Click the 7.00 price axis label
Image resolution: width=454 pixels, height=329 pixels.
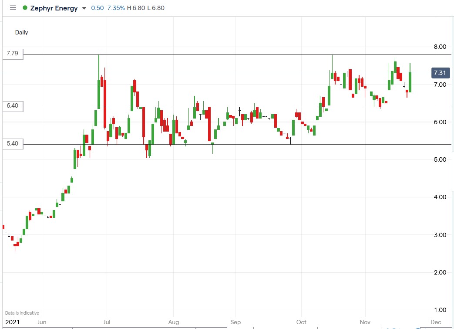click(440, 85)
